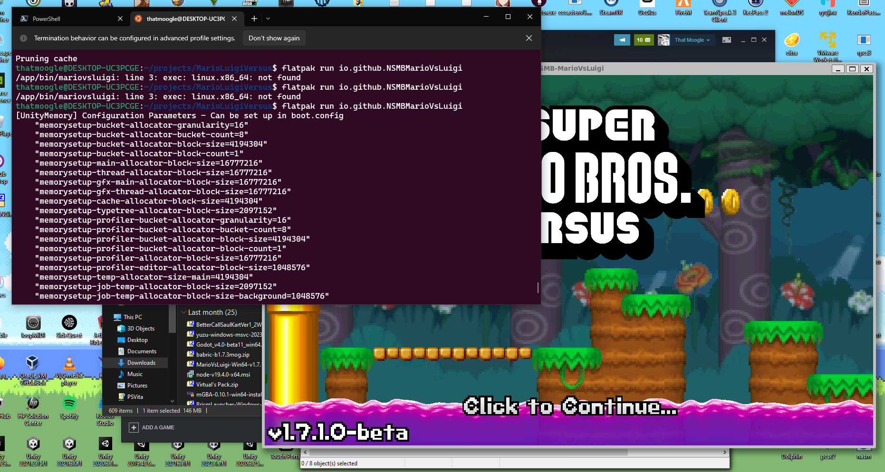
Task: Open Steam messages showing 10 unread
Action: coord(644,40)
